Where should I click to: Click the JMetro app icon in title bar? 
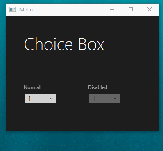(x=12, y=9)
